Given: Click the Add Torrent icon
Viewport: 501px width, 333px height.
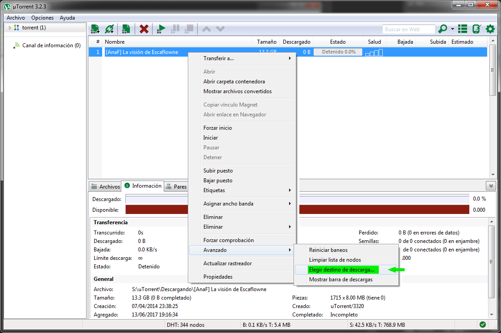Looking at the screenshot, I should click(95, 29).
